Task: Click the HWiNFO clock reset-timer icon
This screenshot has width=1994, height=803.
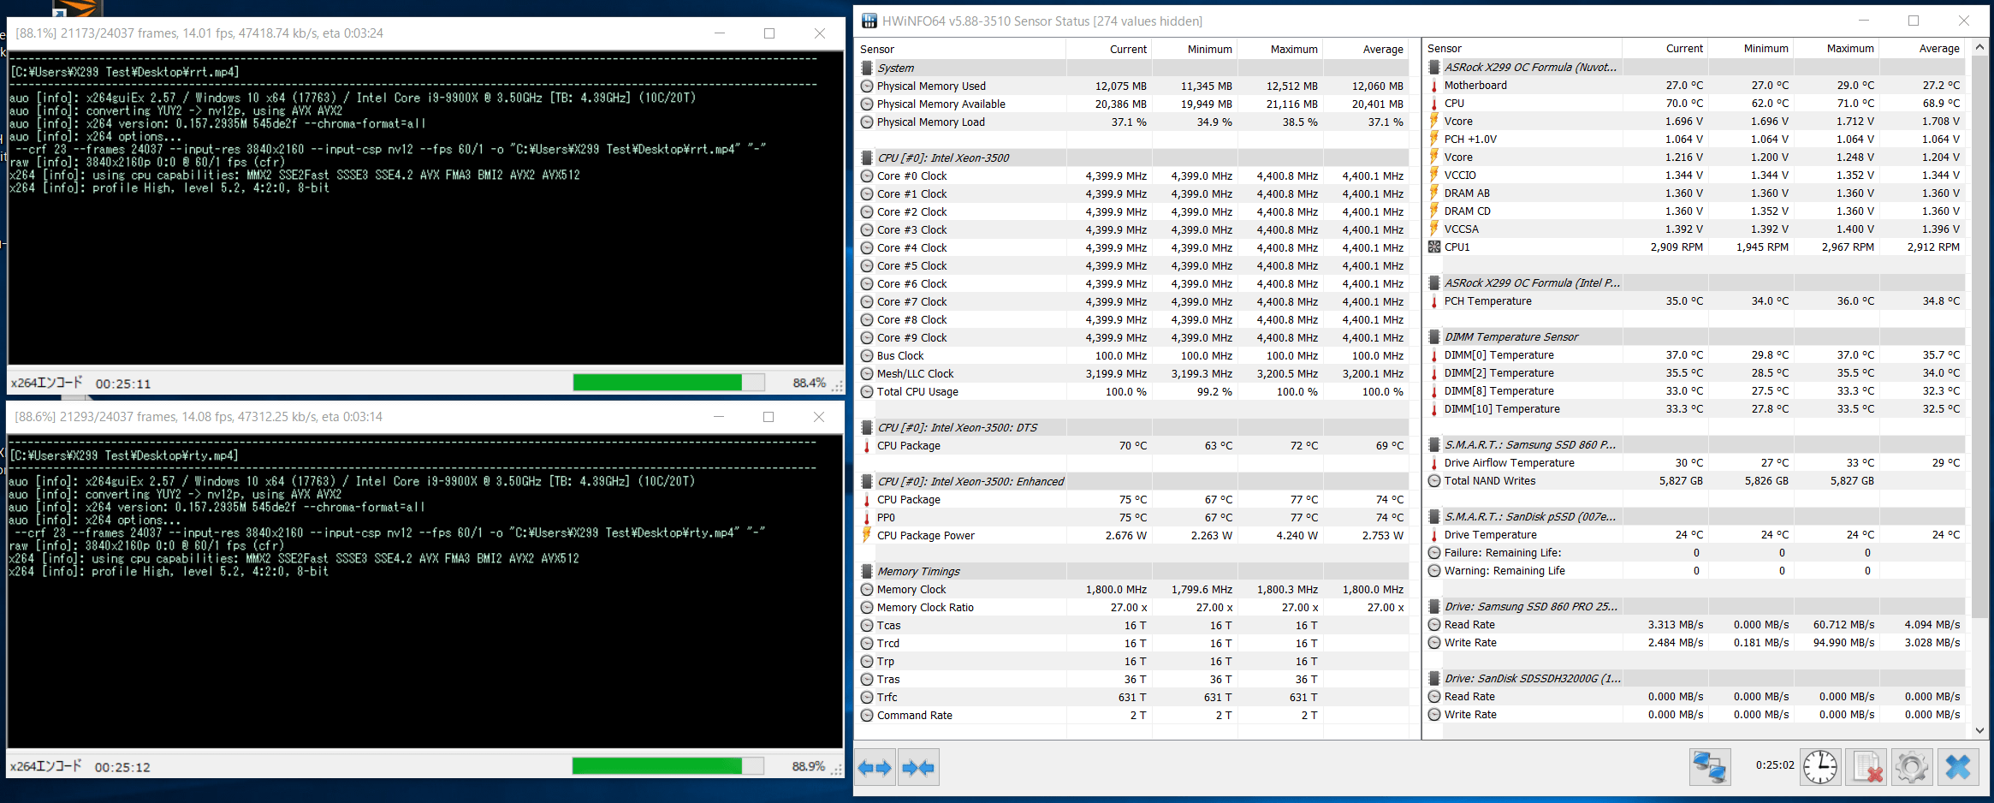Action: point(1819,766)
